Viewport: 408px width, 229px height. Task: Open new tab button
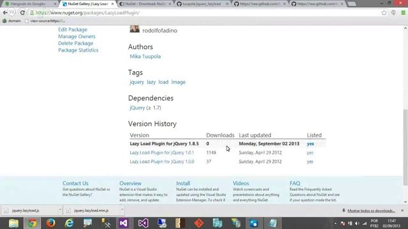pos(352,4)
